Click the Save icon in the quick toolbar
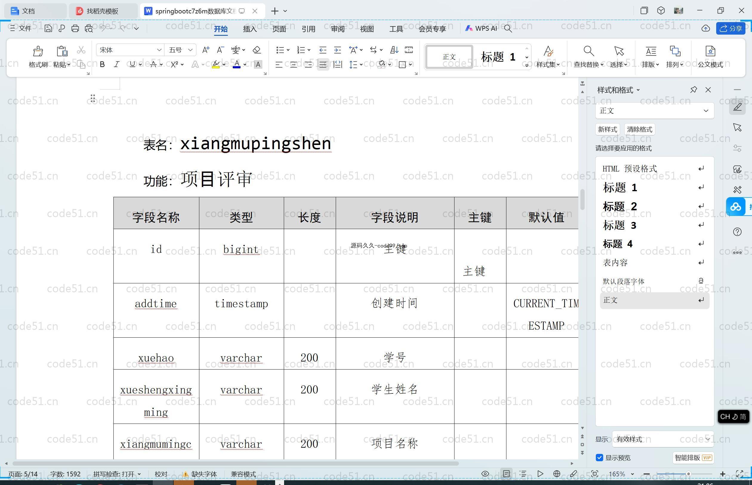 point(48,28)
